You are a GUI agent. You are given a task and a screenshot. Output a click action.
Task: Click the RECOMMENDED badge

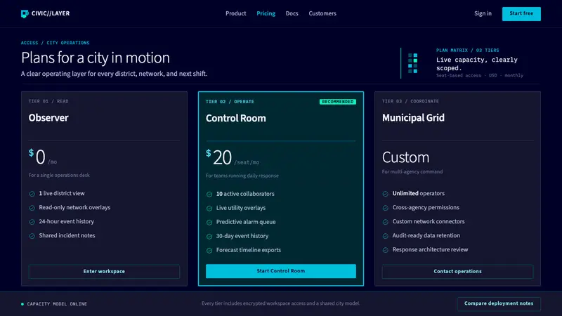338,102
